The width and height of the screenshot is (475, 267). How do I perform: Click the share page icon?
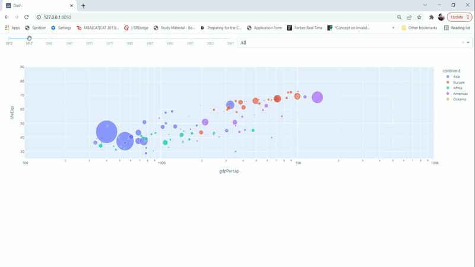(x=409, y=17)
